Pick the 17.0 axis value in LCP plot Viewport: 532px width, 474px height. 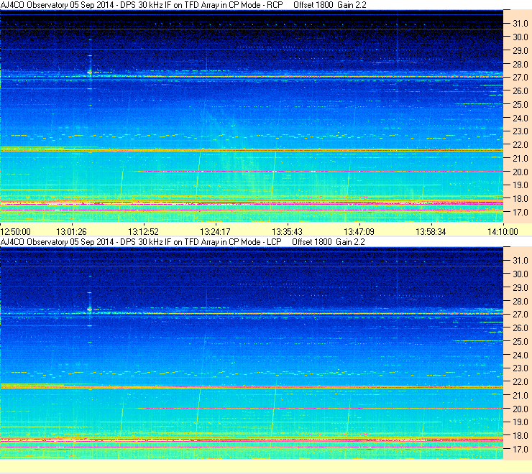[520, 450]
